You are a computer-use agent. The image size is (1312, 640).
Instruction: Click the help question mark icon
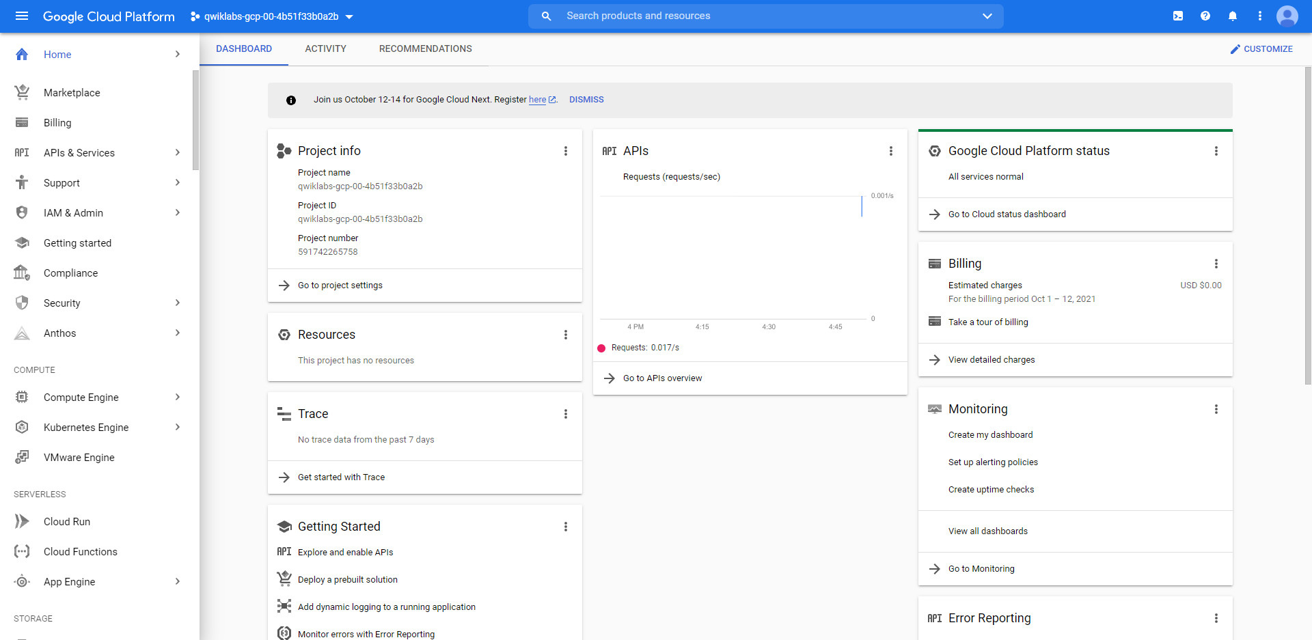coord(1205,15)
